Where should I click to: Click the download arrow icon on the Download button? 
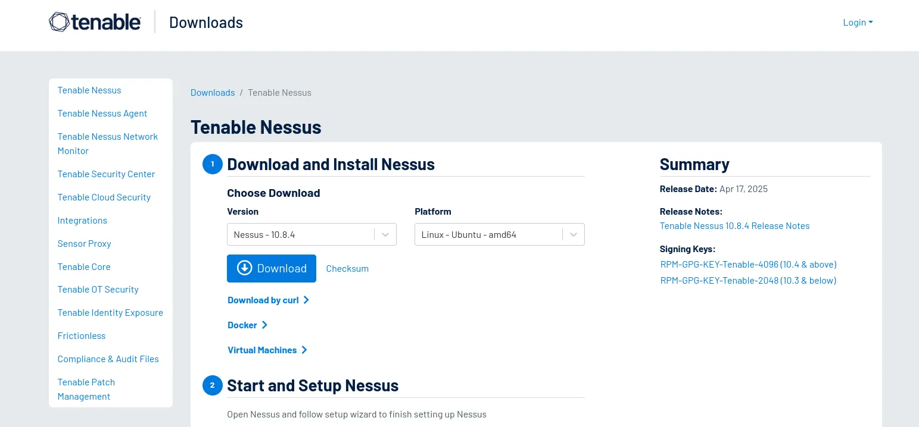coord(244,268)
